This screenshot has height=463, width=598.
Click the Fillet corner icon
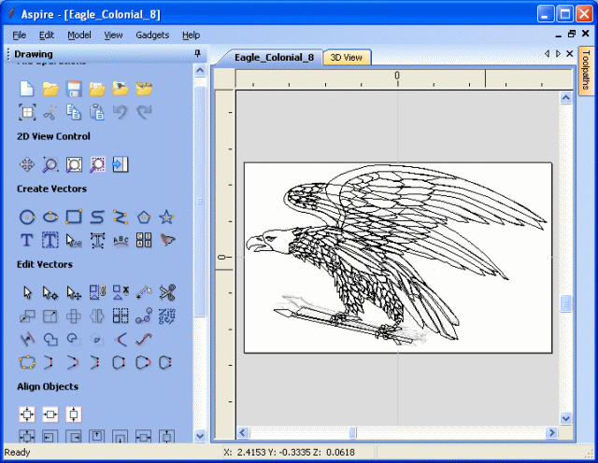[121, 339]
